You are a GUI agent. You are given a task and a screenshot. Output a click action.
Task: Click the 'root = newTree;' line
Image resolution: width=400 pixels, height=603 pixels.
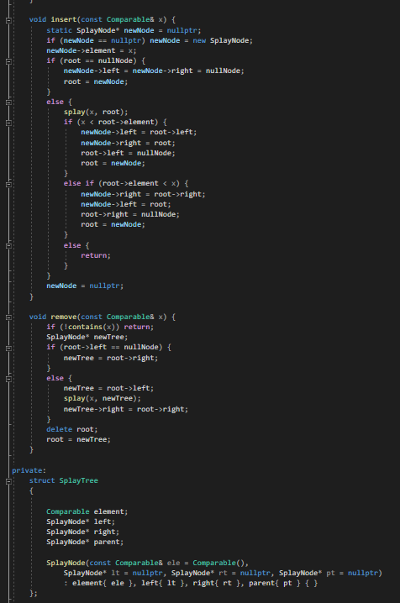[x=78, y=439]
